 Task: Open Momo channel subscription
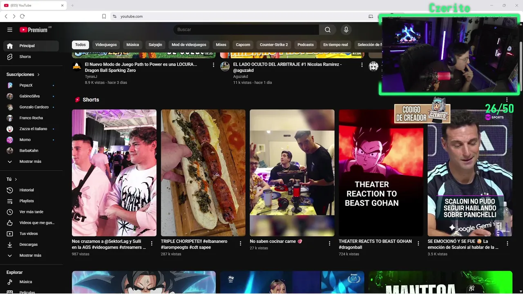31,140
